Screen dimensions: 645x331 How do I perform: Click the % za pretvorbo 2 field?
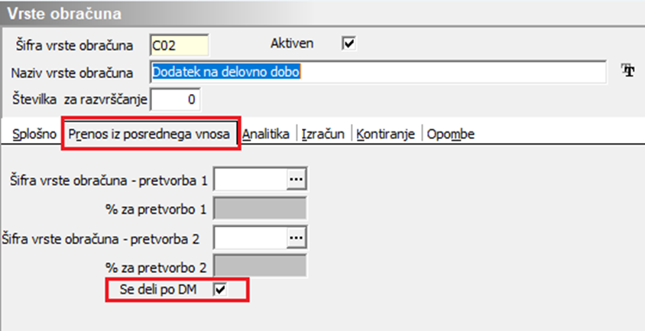coord(260,266)
